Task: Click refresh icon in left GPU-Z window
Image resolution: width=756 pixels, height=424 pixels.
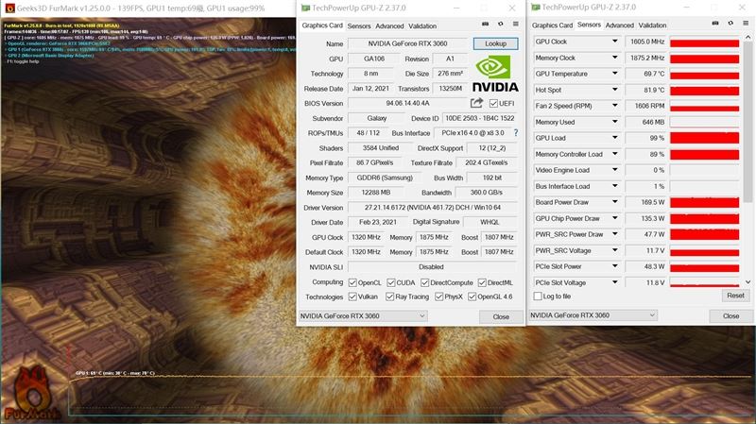Action: pyautogui.click(x=501, y=24)
